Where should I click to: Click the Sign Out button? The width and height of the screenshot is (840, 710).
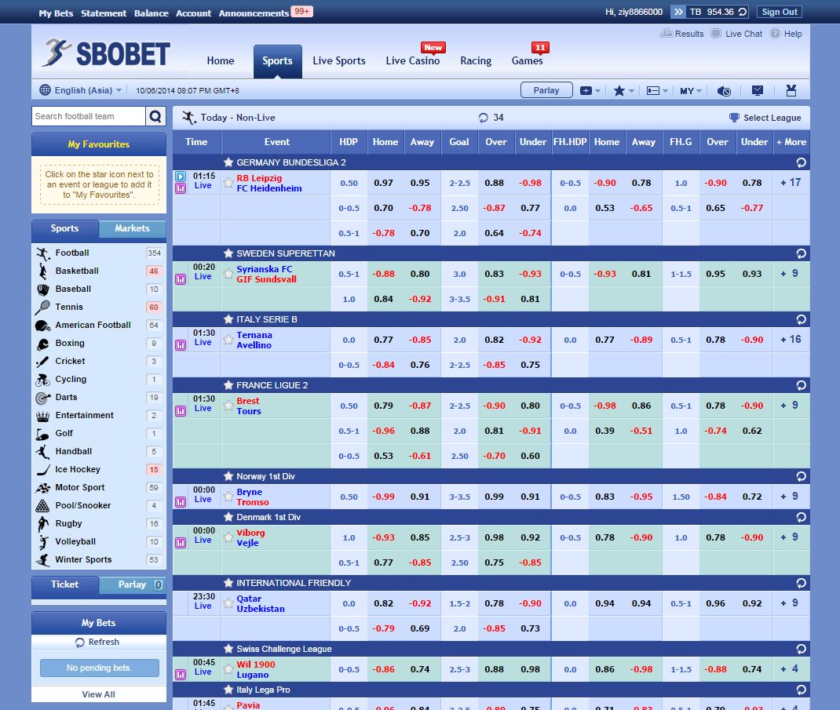779,12
